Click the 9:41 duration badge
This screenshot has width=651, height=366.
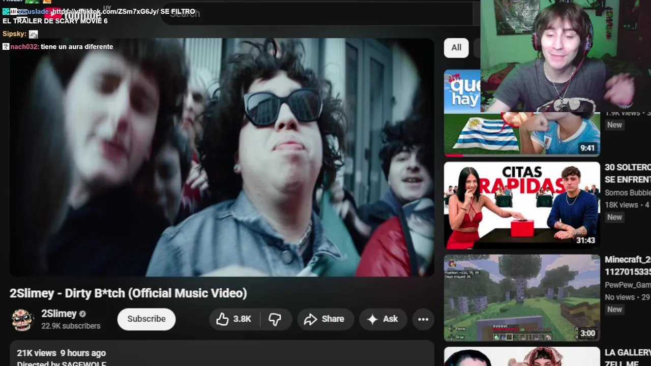point(587,148)
